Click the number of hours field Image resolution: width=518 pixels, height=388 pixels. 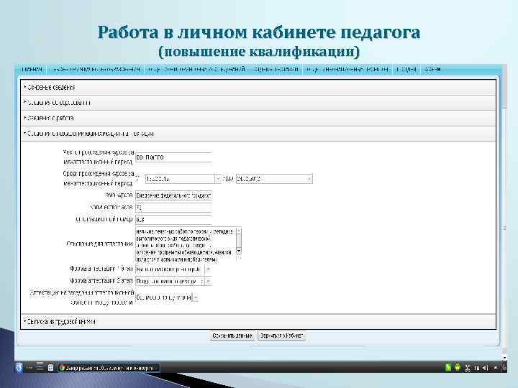coord(173,208)
